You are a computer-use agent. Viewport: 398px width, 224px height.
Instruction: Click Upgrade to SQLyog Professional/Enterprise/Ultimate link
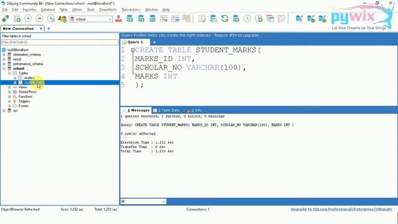click(341, 209)
